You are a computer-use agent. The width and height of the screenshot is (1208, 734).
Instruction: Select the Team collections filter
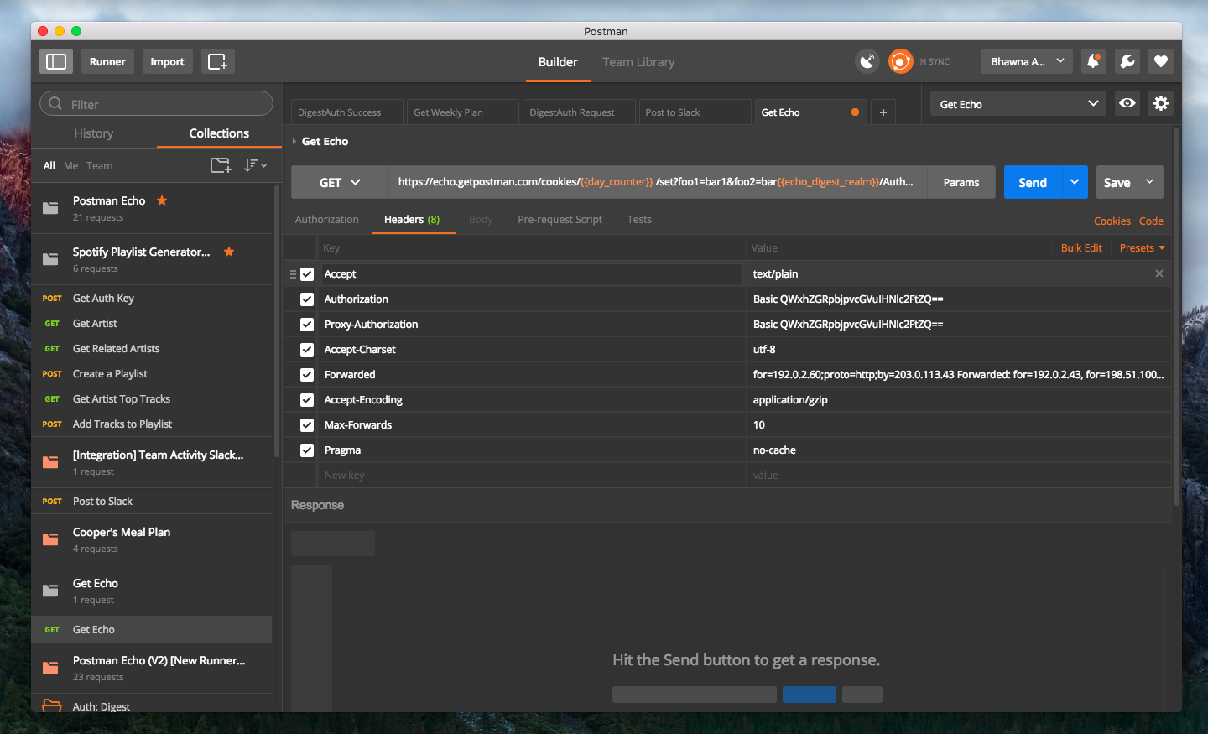(99, 165)
